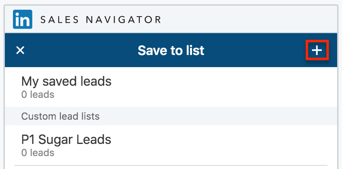Click the plus icon to create a new list
Image resolution: width=342 pixels, height=169 pixels.
317,50
